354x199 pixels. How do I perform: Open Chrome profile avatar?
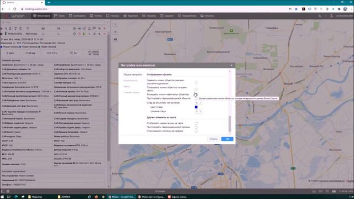[345, 9]
